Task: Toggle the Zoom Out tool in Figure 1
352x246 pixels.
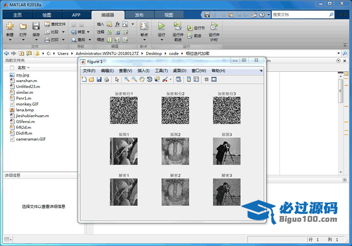Action: 134,79
